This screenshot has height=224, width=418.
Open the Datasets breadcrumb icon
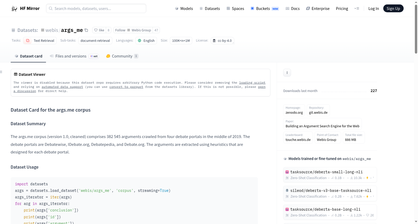13,30
